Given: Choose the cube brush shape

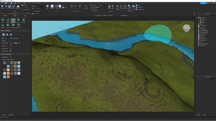Looking at the screenshot, I should point(7,35).
